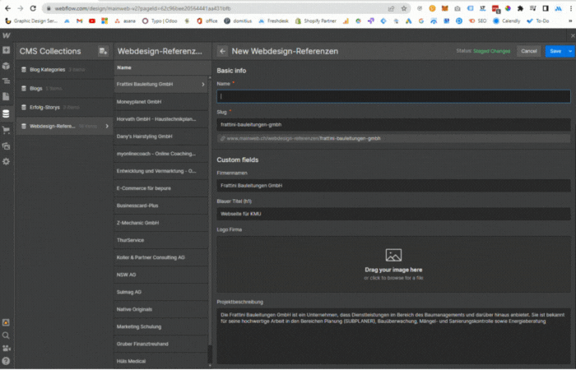Cancel the new item
The height and width of the screenshot is (370, 576).
528,51
